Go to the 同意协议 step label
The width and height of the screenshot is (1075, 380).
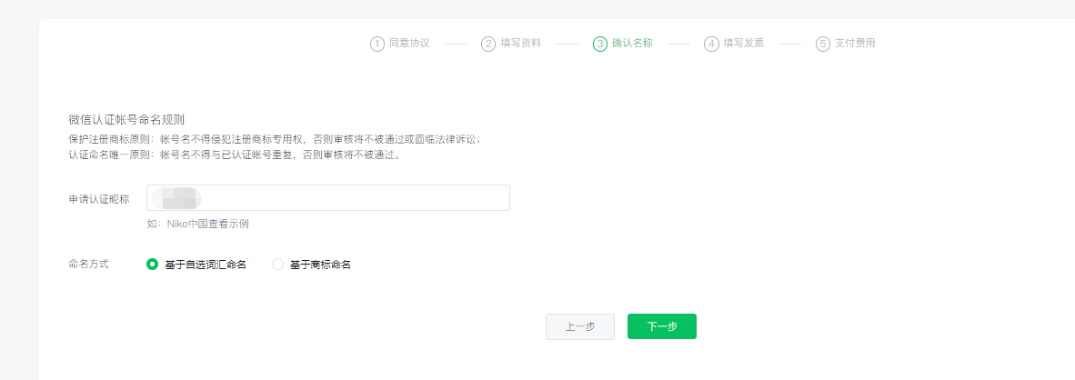409,44
